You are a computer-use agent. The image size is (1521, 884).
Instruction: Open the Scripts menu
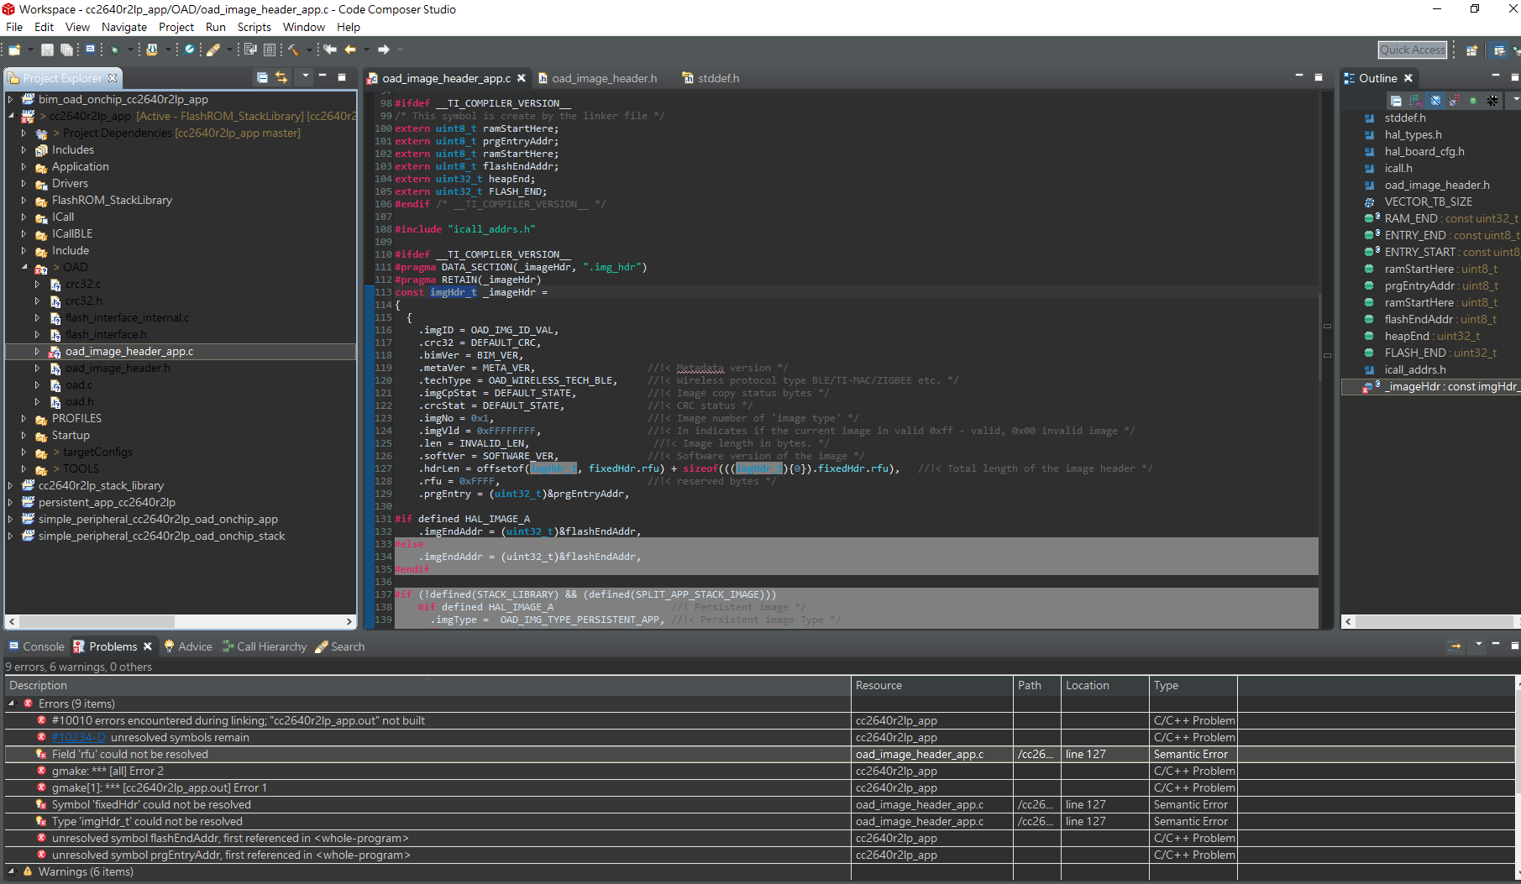[x=254, y=27]
